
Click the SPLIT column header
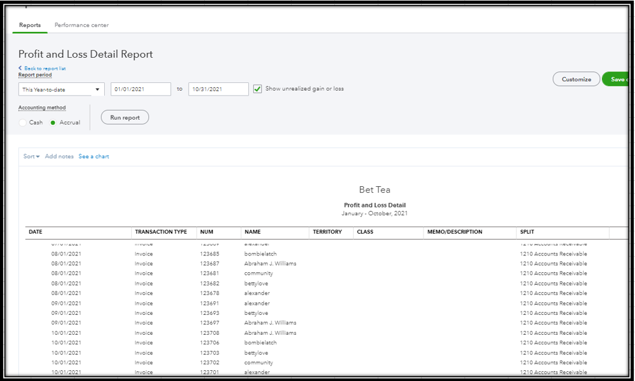click(527, 232)
